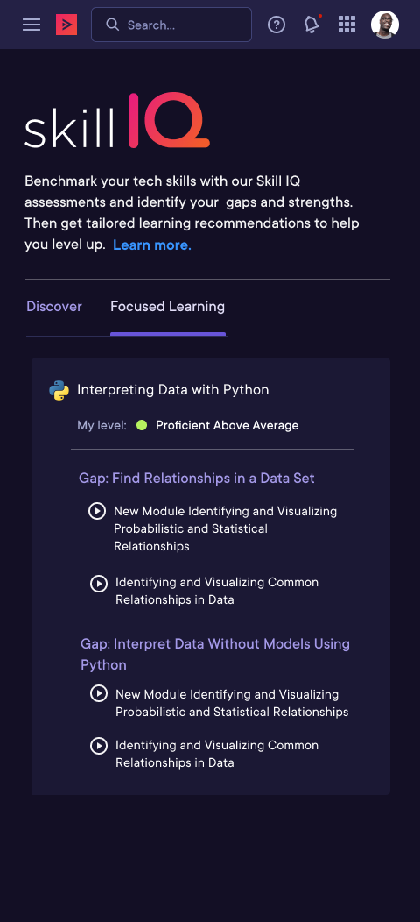The image size is (420, 922).
Task: Click the Pluralsight logo icon
Action: point(66,25)
